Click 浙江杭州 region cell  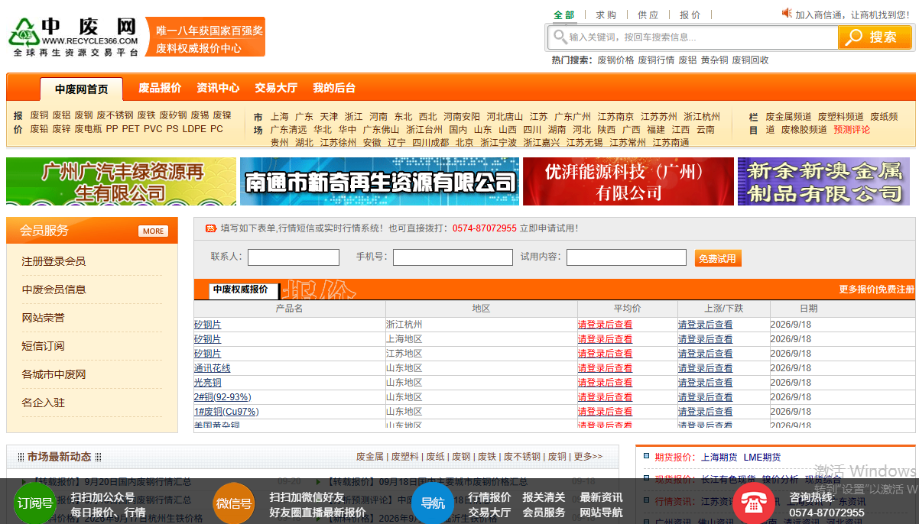coord(404,325)
